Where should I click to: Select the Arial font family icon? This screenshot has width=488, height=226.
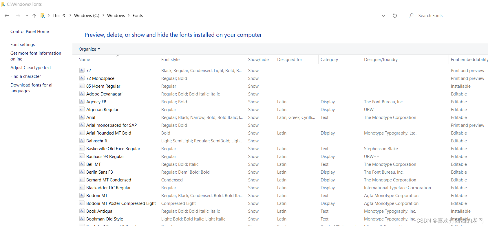[x=82, y=117]
